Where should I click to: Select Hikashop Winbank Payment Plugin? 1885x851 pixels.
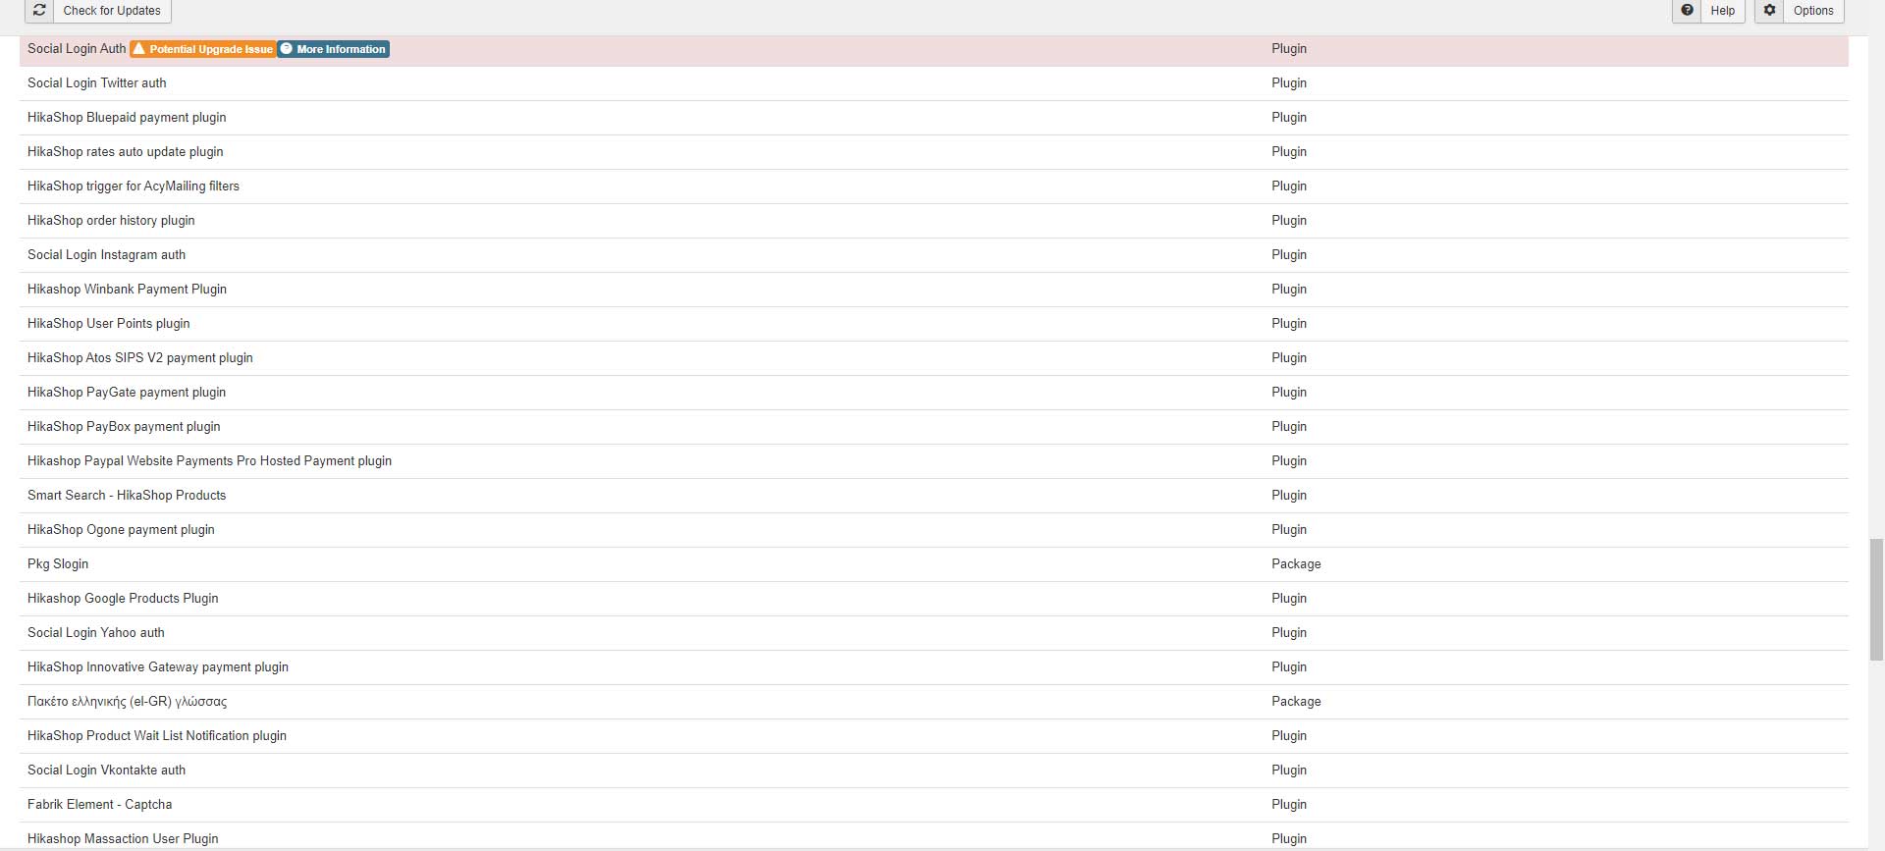click(127, 289)
